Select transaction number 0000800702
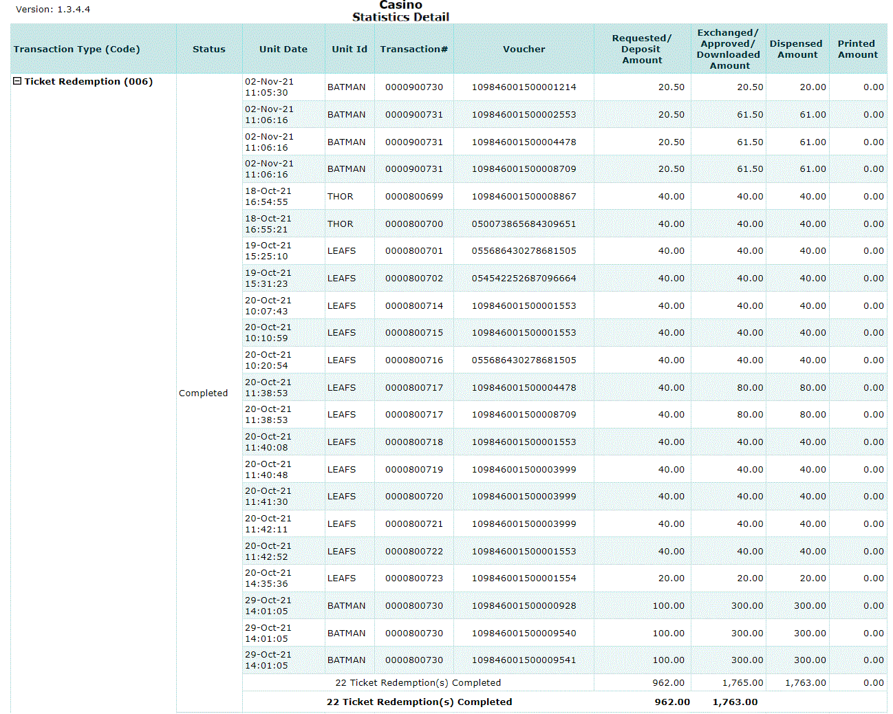 click(x=414, y=279)
